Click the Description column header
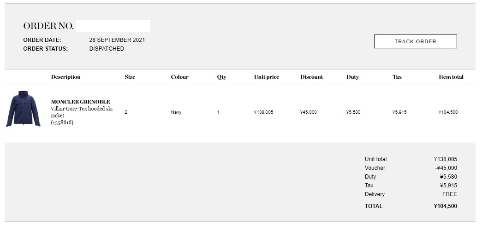 click(66, 77)
